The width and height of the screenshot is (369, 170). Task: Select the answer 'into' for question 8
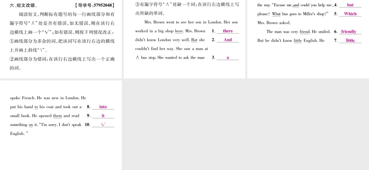click(103, 107)
